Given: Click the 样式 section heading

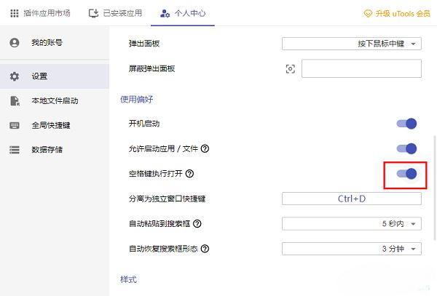Looking at the screenshot, I should click(128, 279).
